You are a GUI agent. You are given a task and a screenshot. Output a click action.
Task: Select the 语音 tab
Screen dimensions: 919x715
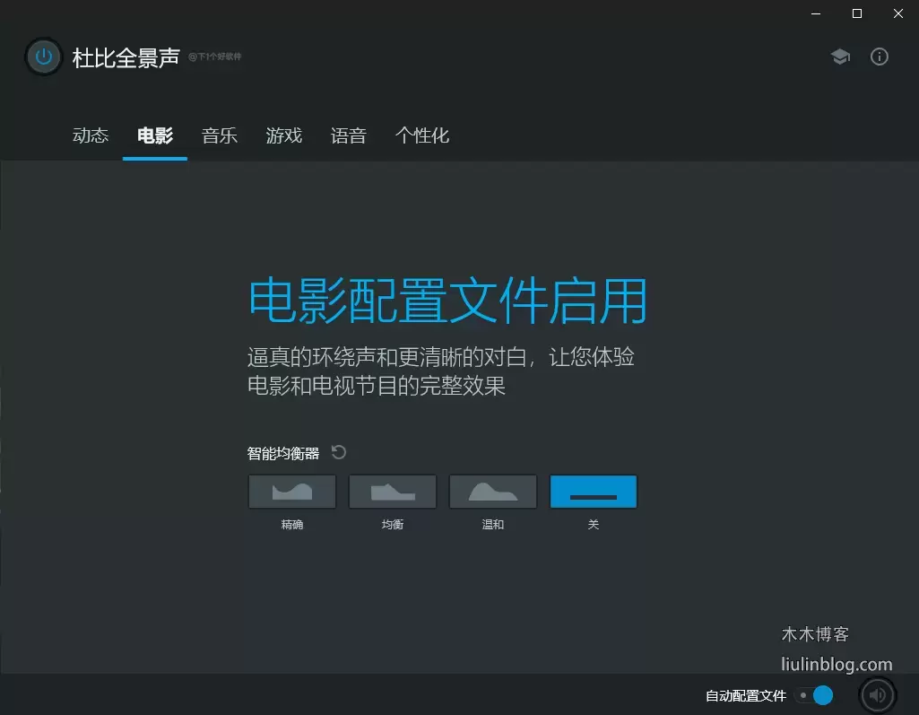pyautogui.click(x=349, y=136)
